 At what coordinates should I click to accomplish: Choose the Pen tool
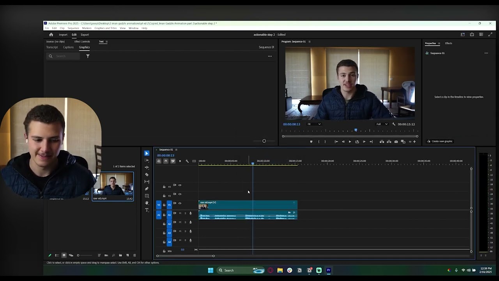(147, 189)
